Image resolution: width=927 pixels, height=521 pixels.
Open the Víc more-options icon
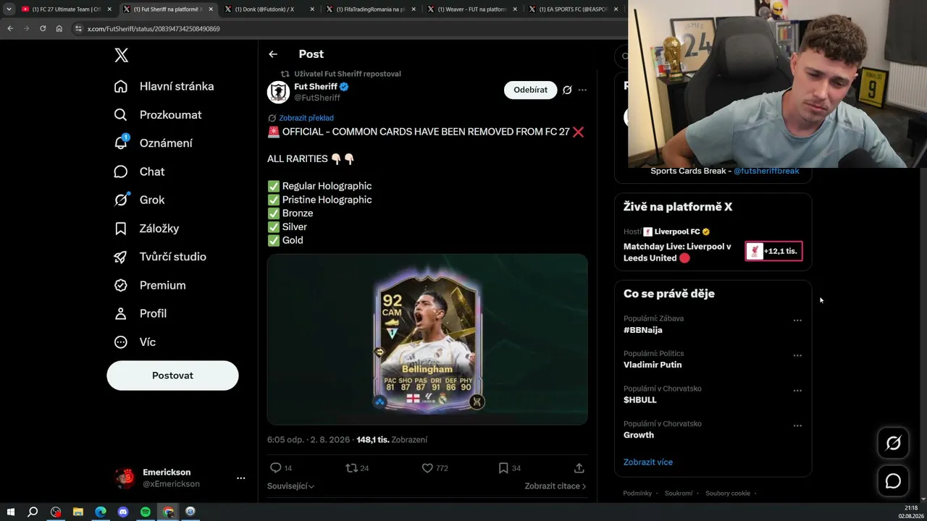pyautogui.click(x=121, y=342)
